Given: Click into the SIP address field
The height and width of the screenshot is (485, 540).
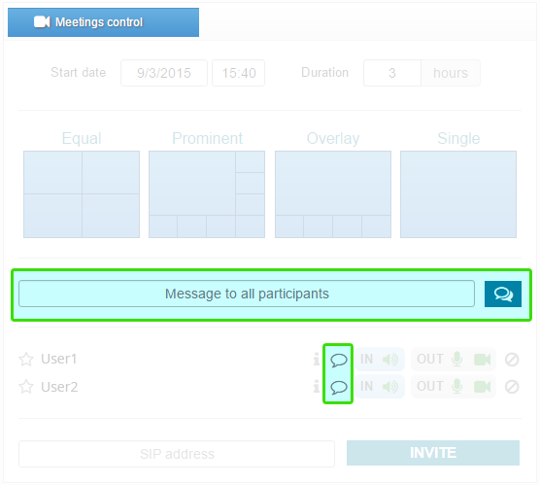Looking at the screenshot, I should (177, 454).
